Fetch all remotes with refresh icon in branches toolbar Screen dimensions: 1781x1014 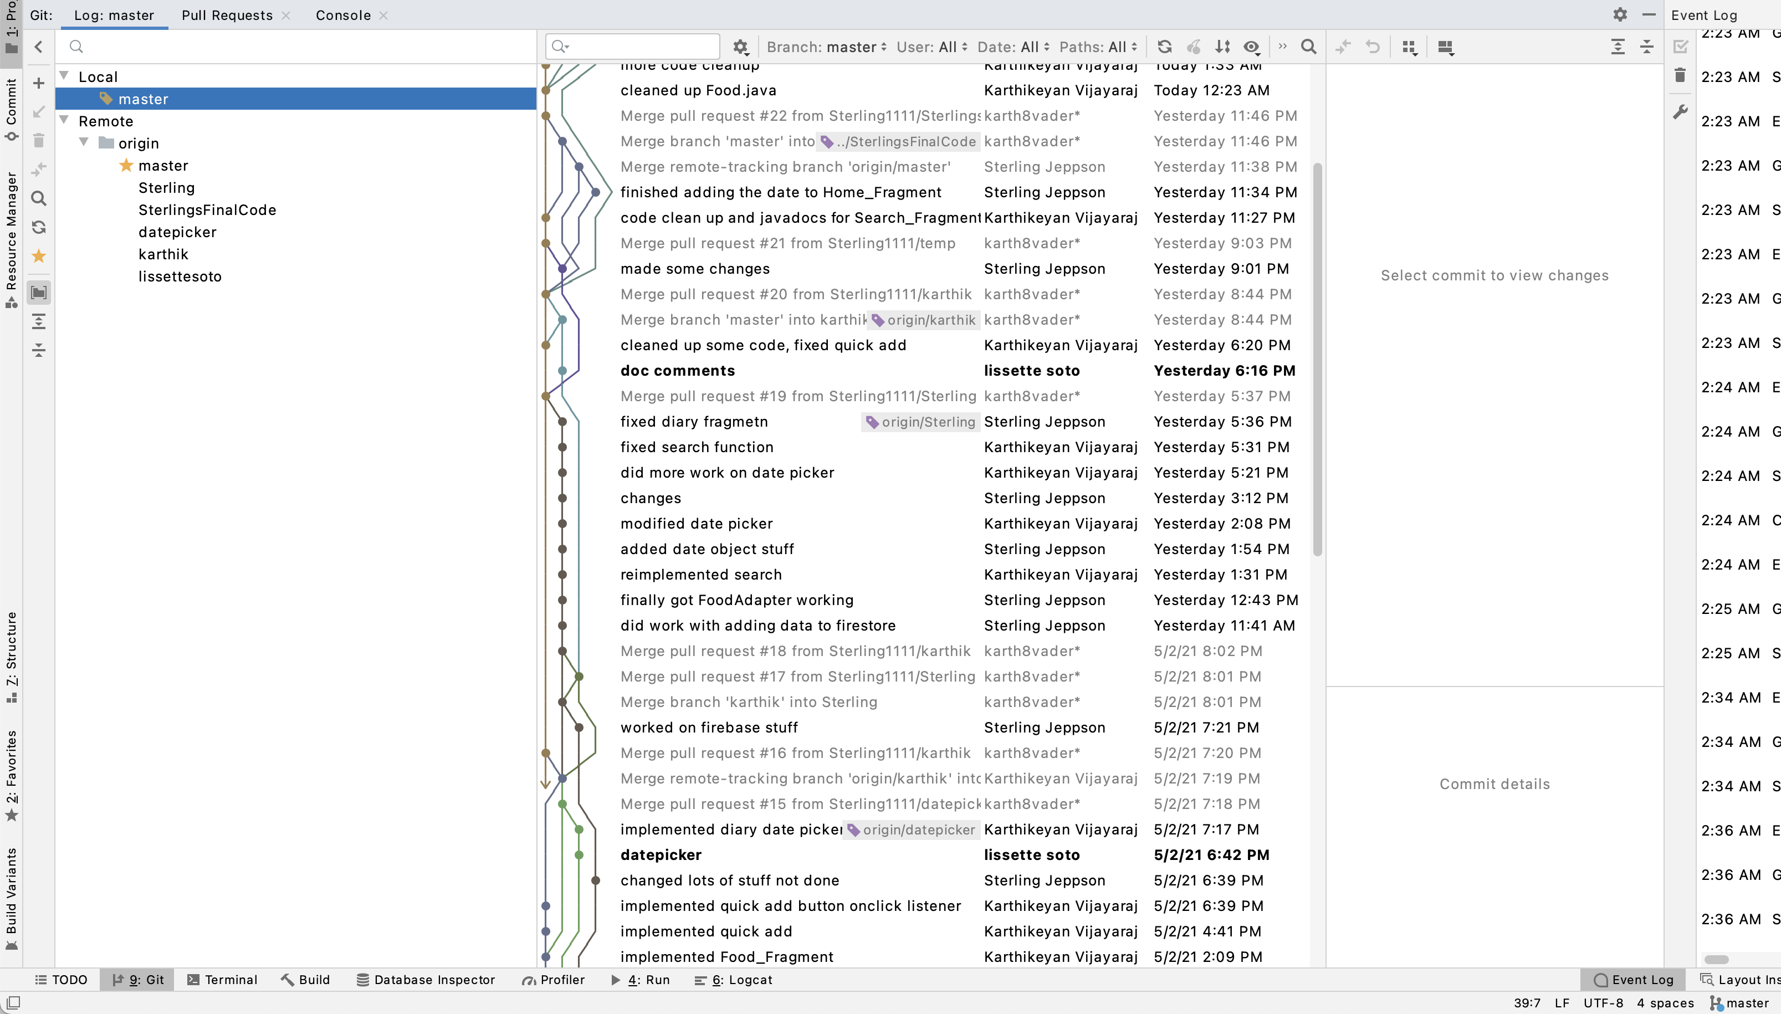click(39, 228)
